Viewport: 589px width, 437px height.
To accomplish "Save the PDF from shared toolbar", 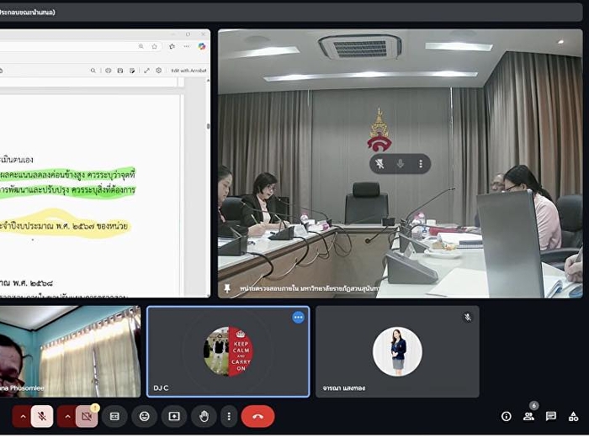I will 120,71.
